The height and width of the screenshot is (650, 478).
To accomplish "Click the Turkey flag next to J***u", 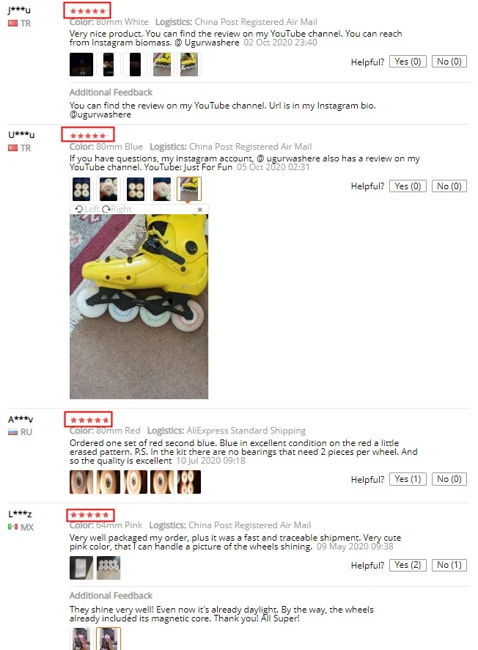I will (x=13, y=23).
